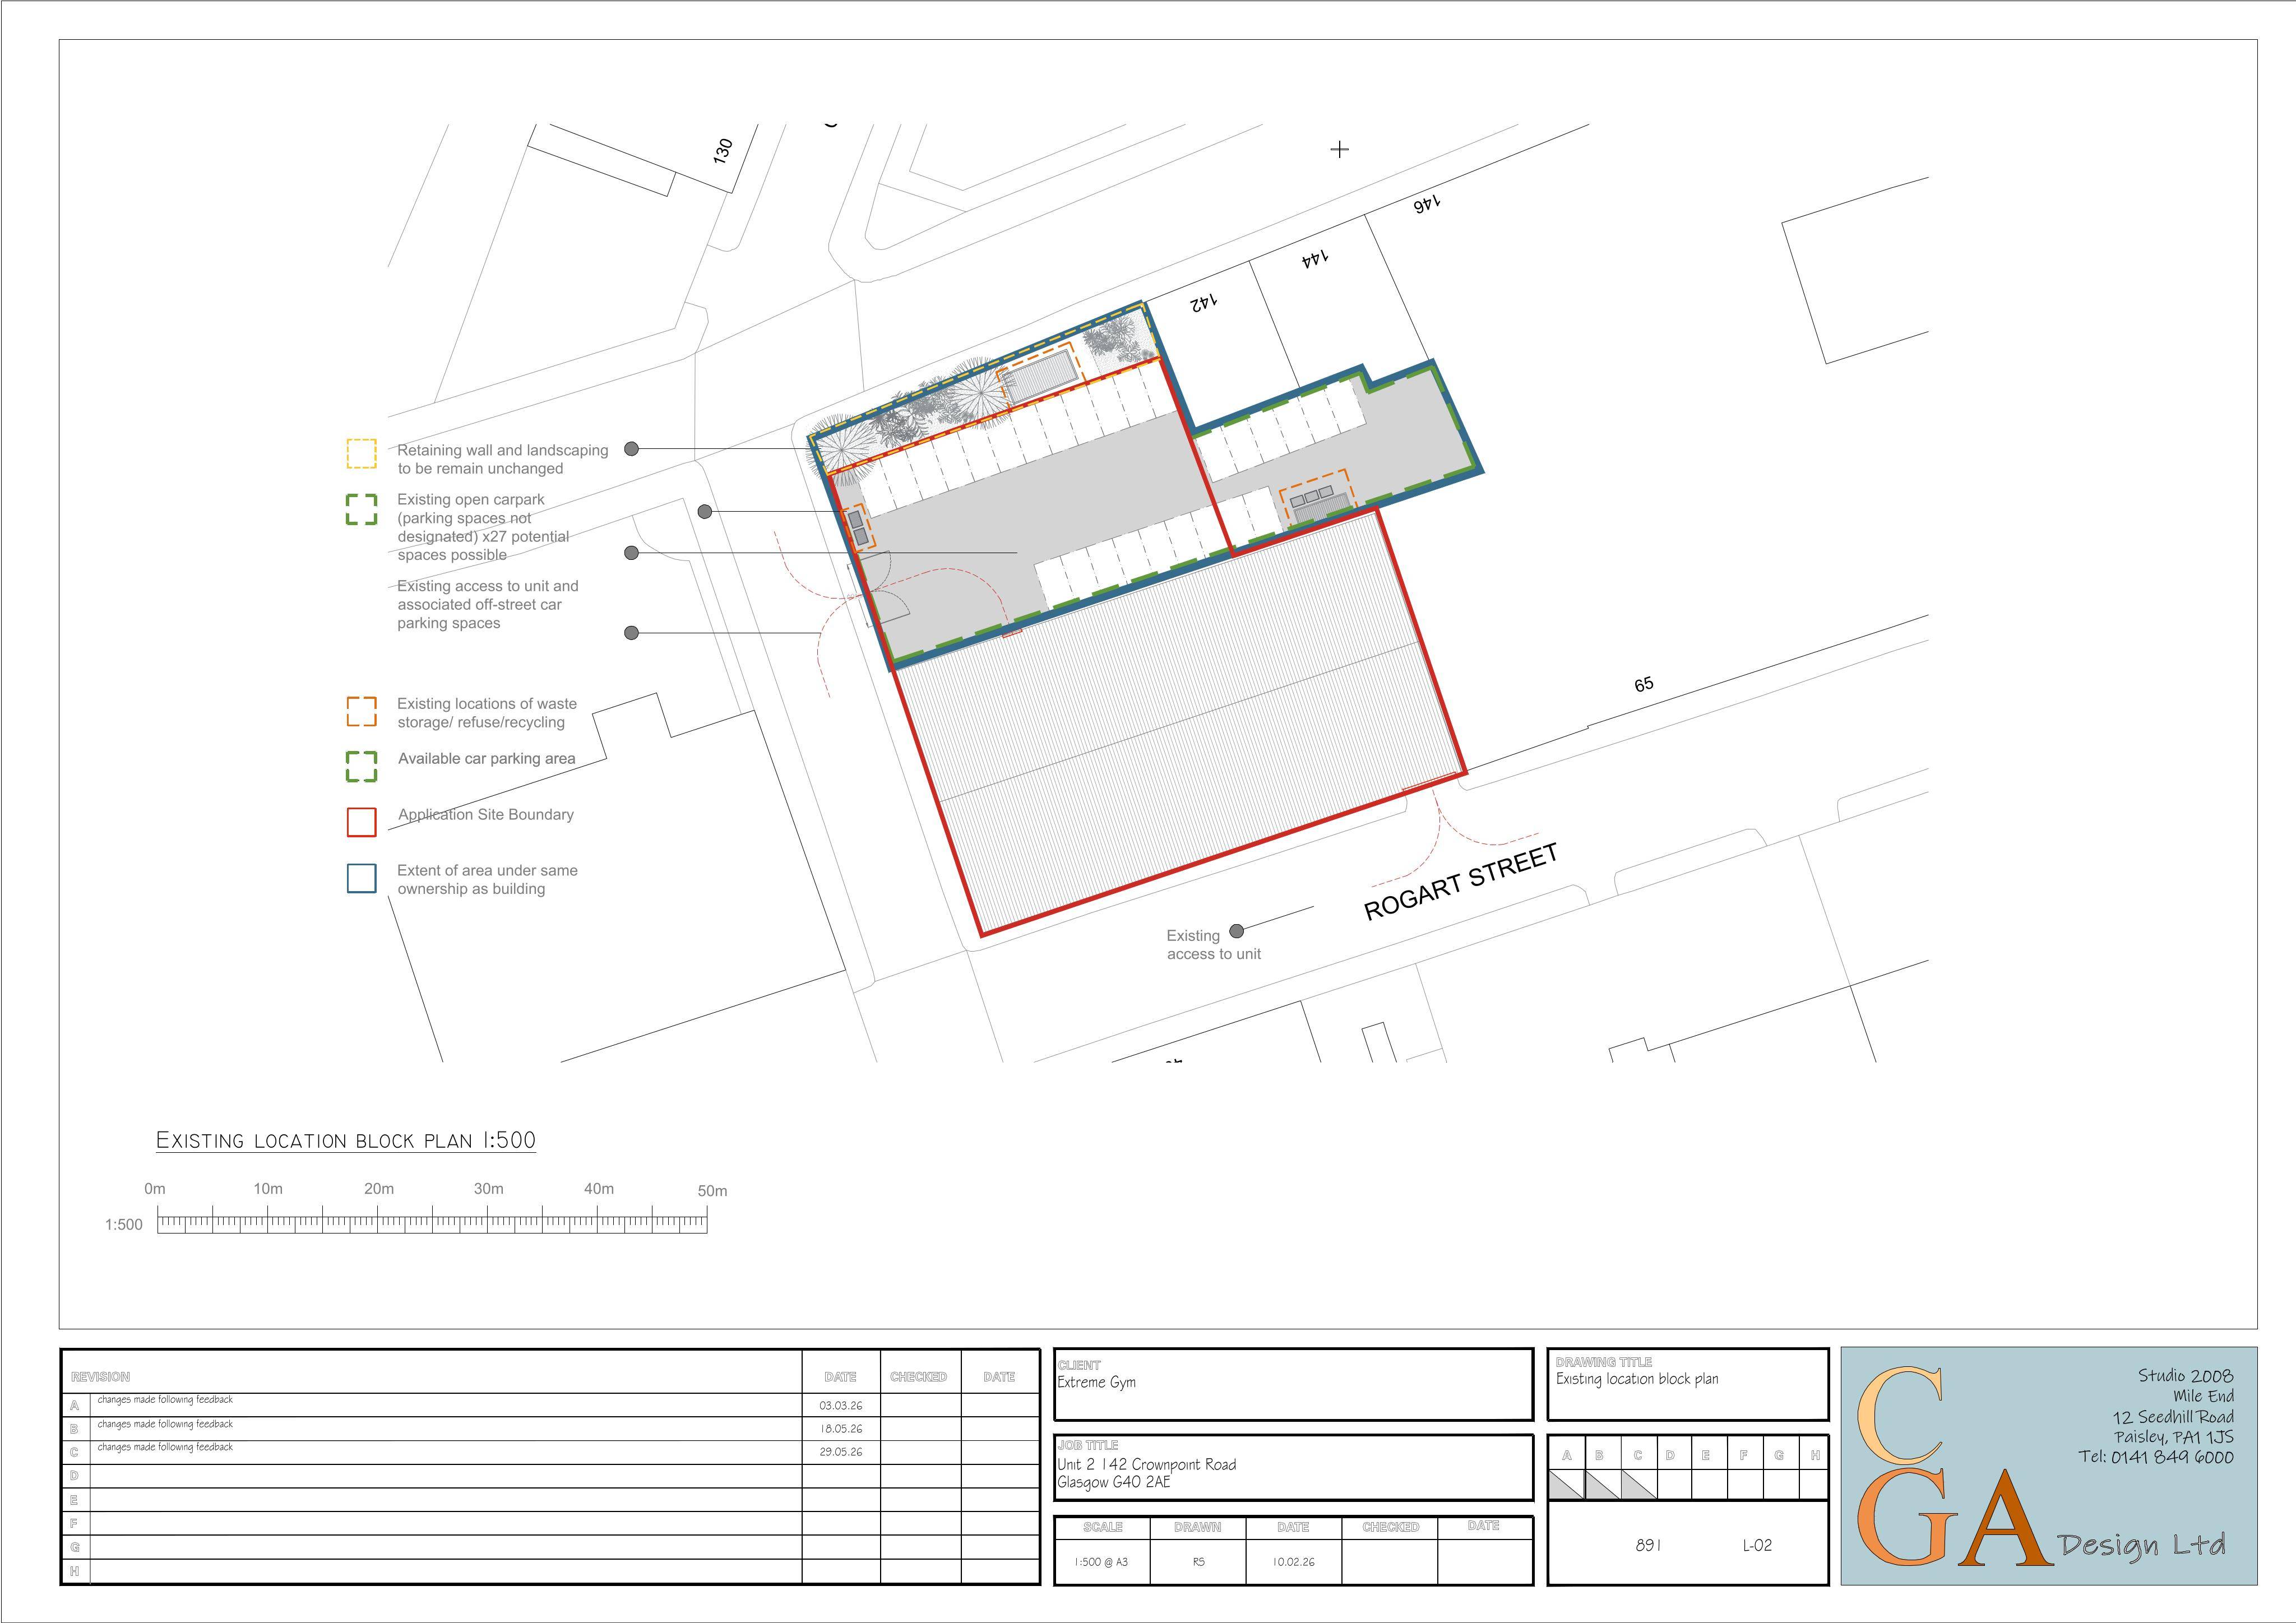Click the shaded revision triangle under letter C
2296x1623 pixels.
[1638, 1485]
